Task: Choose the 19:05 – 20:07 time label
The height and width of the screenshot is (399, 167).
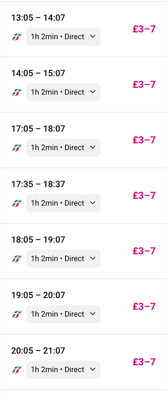Action: pos(38,295)
